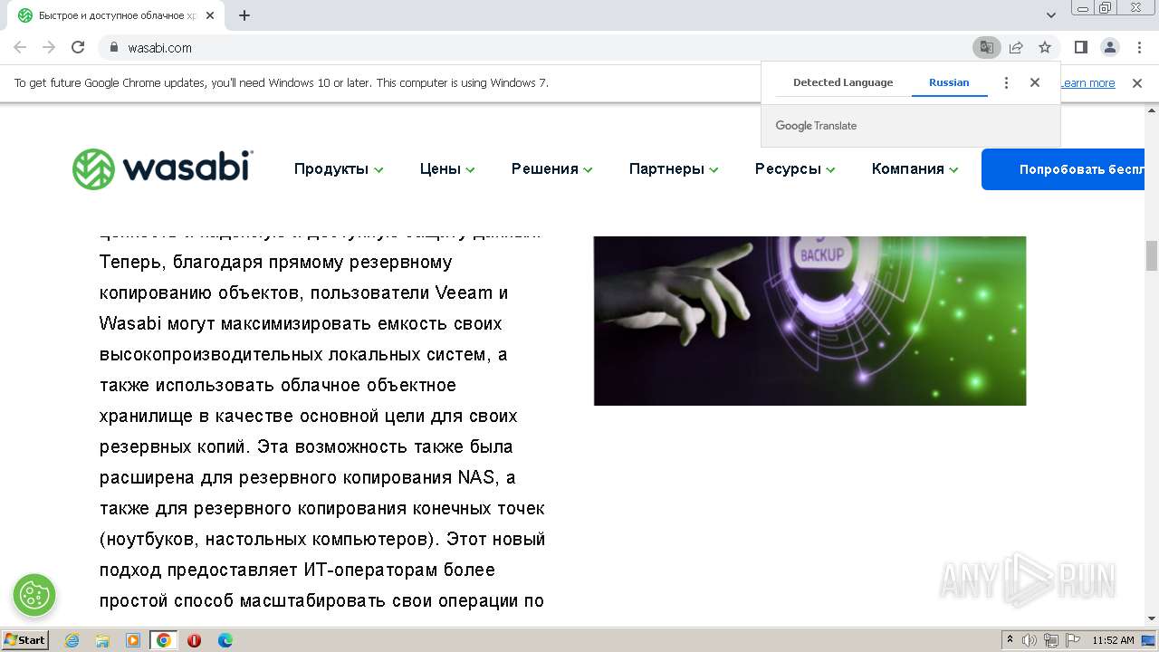
Task: Show hidden system tray icons
Action: click(x=1010, y=640)
